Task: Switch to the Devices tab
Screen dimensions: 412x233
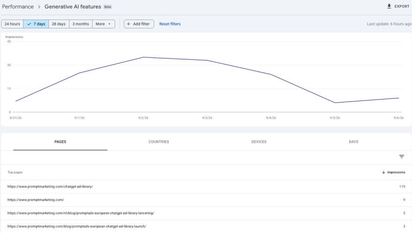Action: (x=259, y=142)
